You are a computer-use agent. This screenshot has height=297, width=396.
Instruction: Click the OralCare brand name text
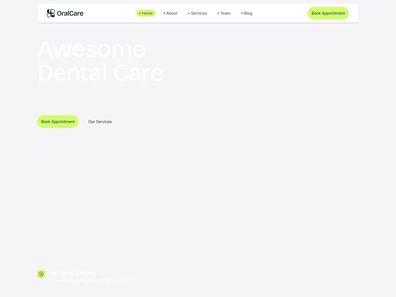pyautogui.click(x=70, y=13)
